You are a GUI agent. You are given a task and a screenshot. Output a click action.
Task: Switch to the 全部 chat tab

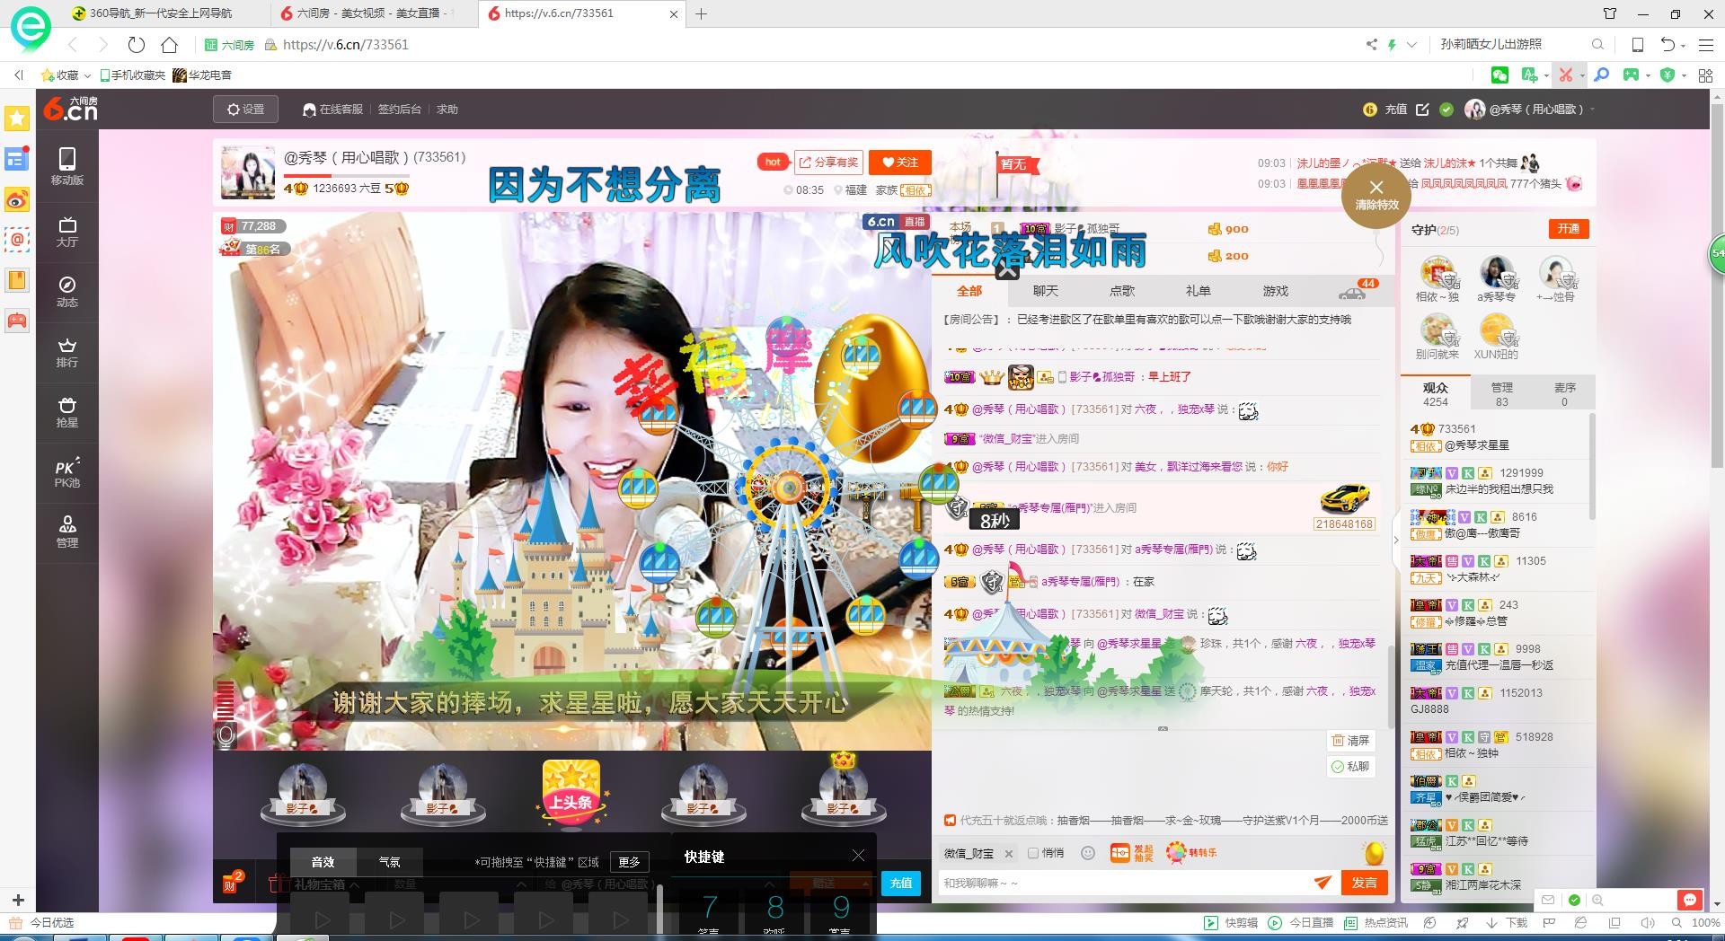coord(969,291)
